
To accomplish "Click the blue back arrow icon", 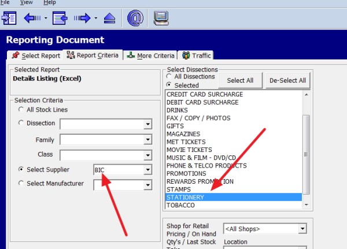I will 32,18.
